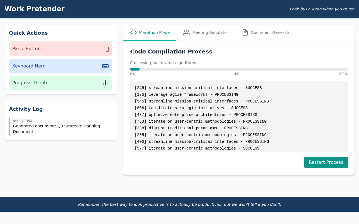Click the keyboard icon beside Keyboard Hero
This screenshot has width=359, height=224.
click(x=105, y=66)
